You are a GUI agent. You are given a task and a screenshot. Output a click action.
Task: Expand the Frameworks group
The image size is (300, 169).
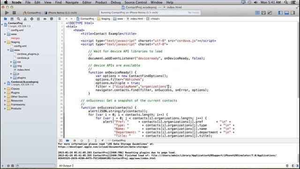pos(5,104)
